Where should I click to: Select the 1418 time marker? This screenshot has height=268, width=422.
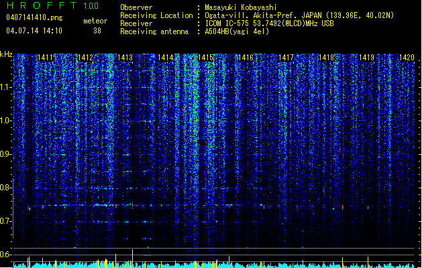tap(326, 58)
